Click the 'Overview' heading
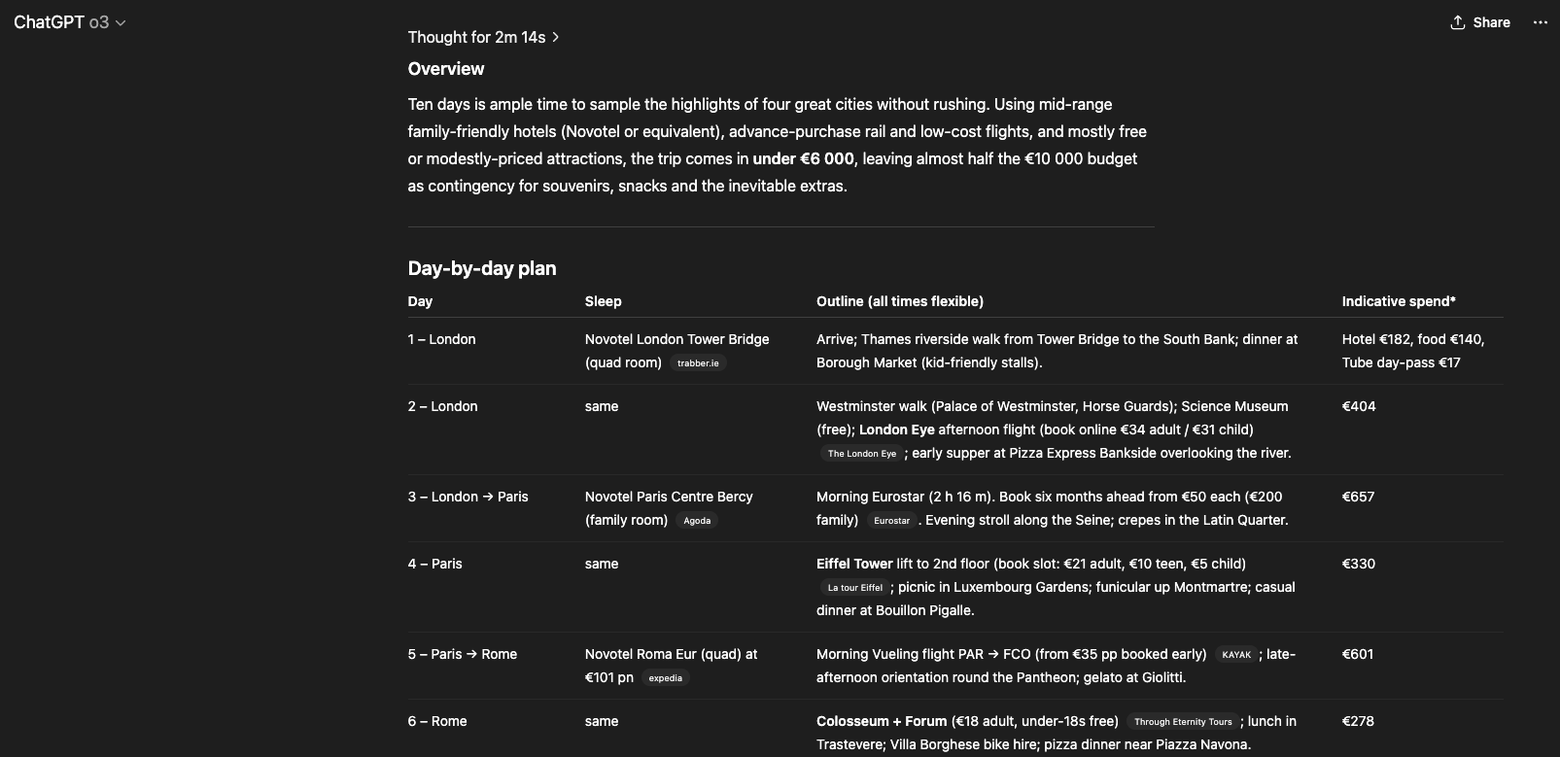Screen dimensions: 1560x757 446,69
